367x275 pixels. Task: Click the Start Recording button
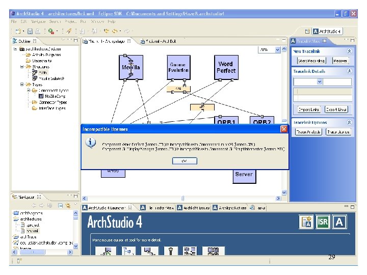311,61
